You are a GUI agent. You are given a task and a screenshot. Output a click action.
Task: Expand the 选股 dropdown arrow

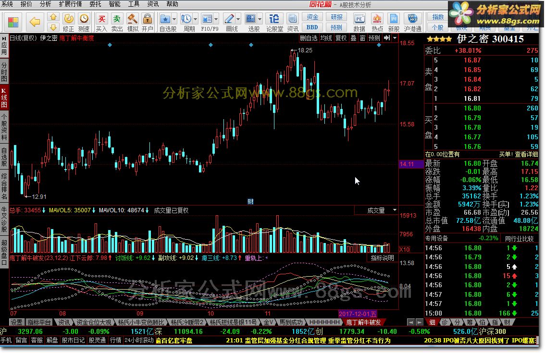tap(260, 19)
